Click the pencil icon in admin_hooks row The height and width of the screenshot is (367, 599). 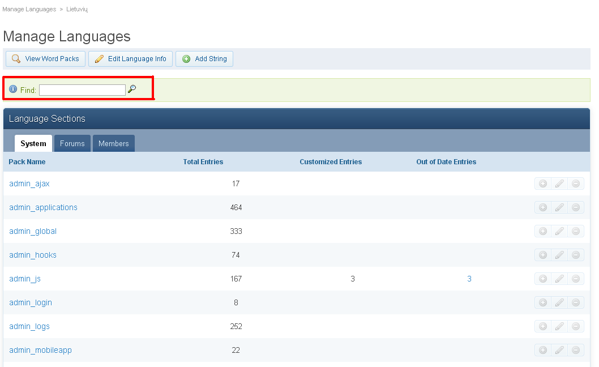pos(559,255)
